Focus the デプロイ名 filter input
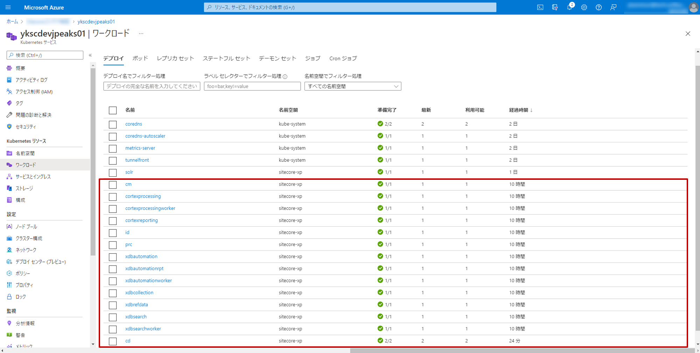This screenshot has height=353, width=700. tap(152, 86)
